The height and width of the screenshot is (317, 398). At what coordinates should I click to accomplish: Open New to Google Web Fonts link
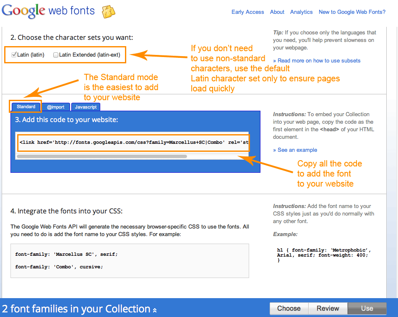tap(352, 12)
